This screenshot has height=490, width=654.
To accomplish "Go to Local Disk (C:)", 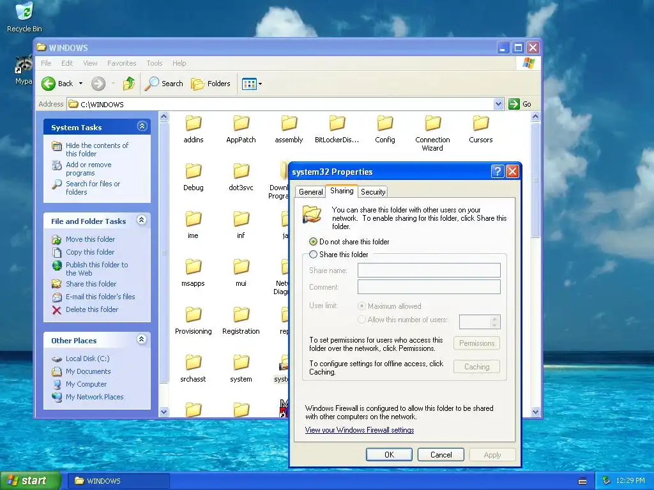I will (87, 359).
